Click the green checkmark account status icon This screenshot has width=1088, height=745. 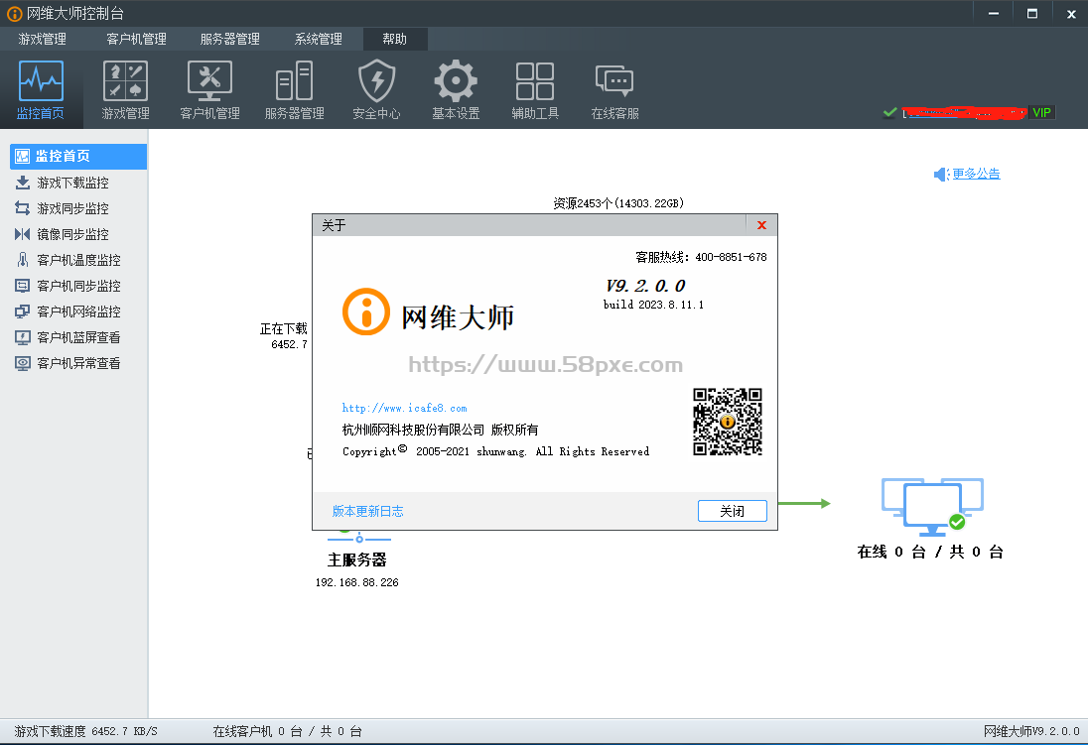click(x=889, y=112)
